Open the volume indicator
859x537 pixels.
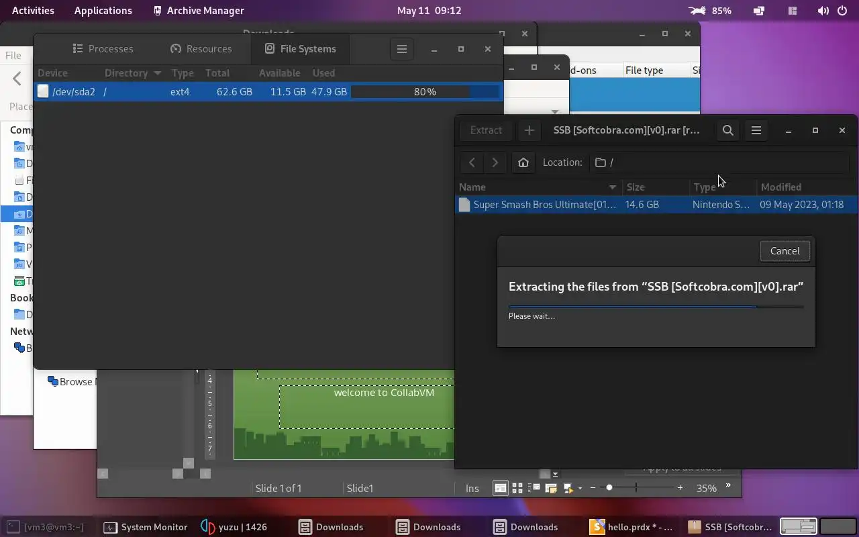tap(823, 11)
